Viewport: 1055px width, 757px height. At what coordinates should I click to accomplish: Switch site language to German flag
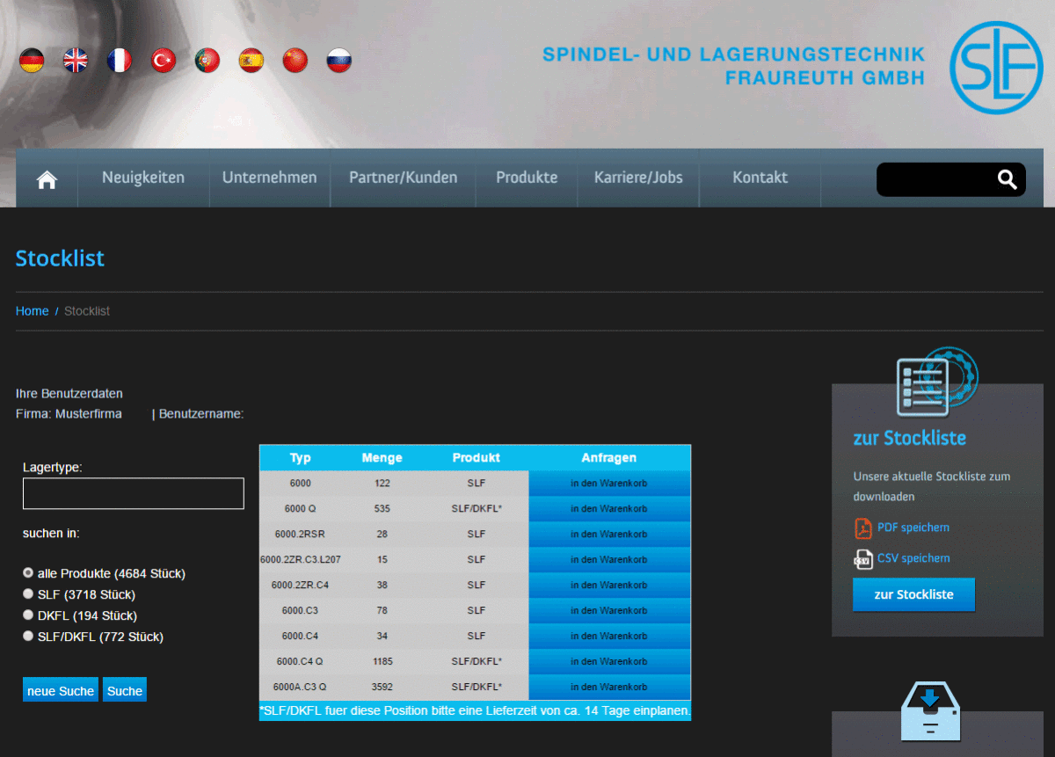click(x=32, y=60)
